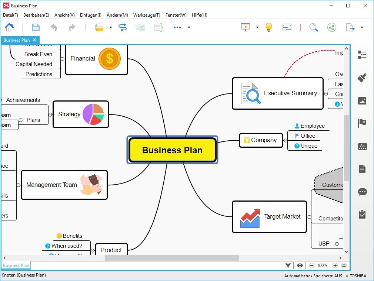
Task: Open the notes panel icon
Action: tap(362, 169)
